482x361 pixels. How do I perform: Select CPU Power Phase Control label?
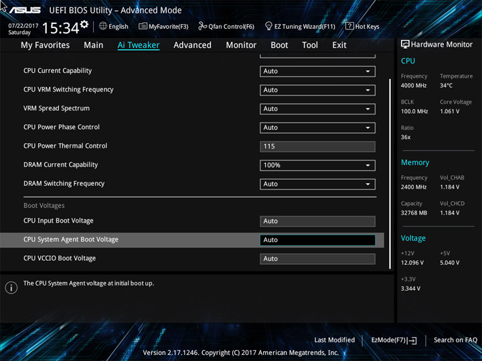(x=62, y=127)
